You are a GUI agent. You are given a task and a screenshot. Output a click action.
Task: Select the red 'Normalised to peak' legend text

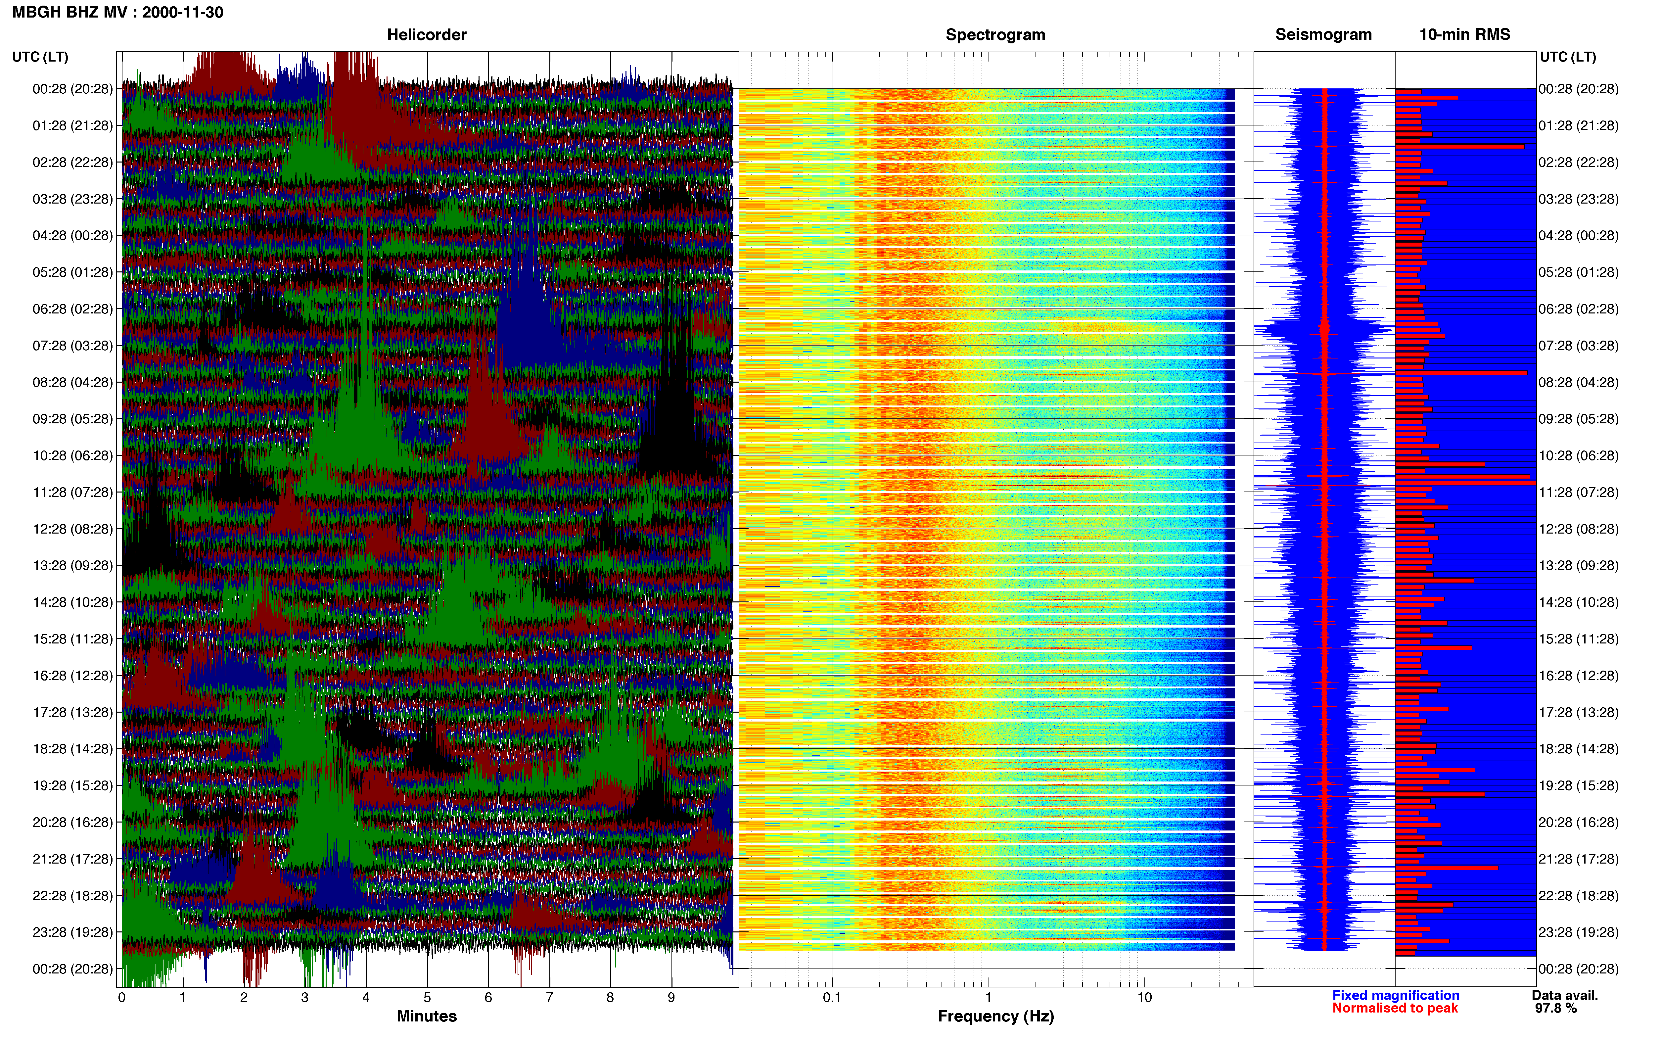point(1395,1008)
